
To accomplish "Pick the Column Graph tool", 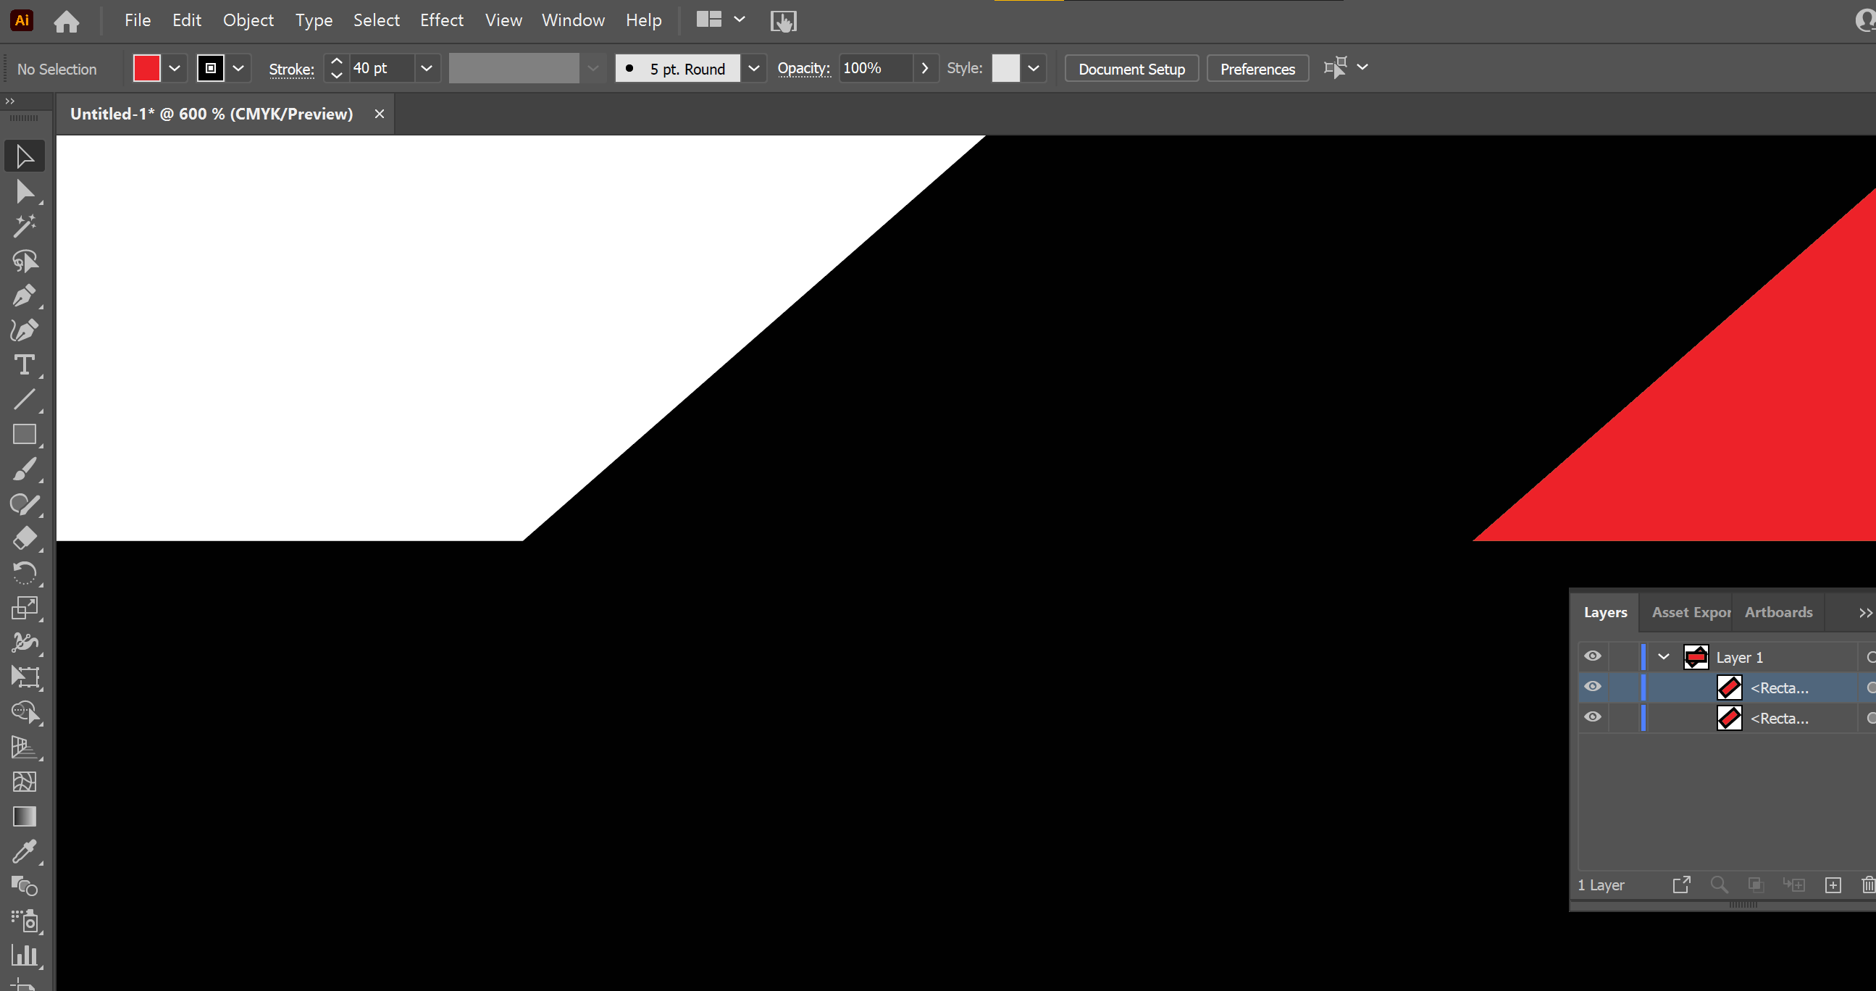I will click(24, 956).
